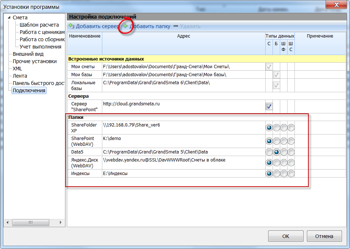350x249 pixels.
Task: Toggle С checkbox for Сервер SharePoint
Action: pos(269,106)
